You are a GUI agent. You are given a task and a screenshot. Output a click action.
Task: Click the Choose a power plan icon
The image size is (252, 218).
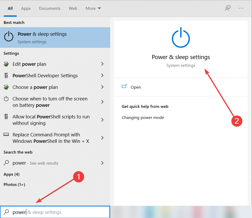pos(6,87)
